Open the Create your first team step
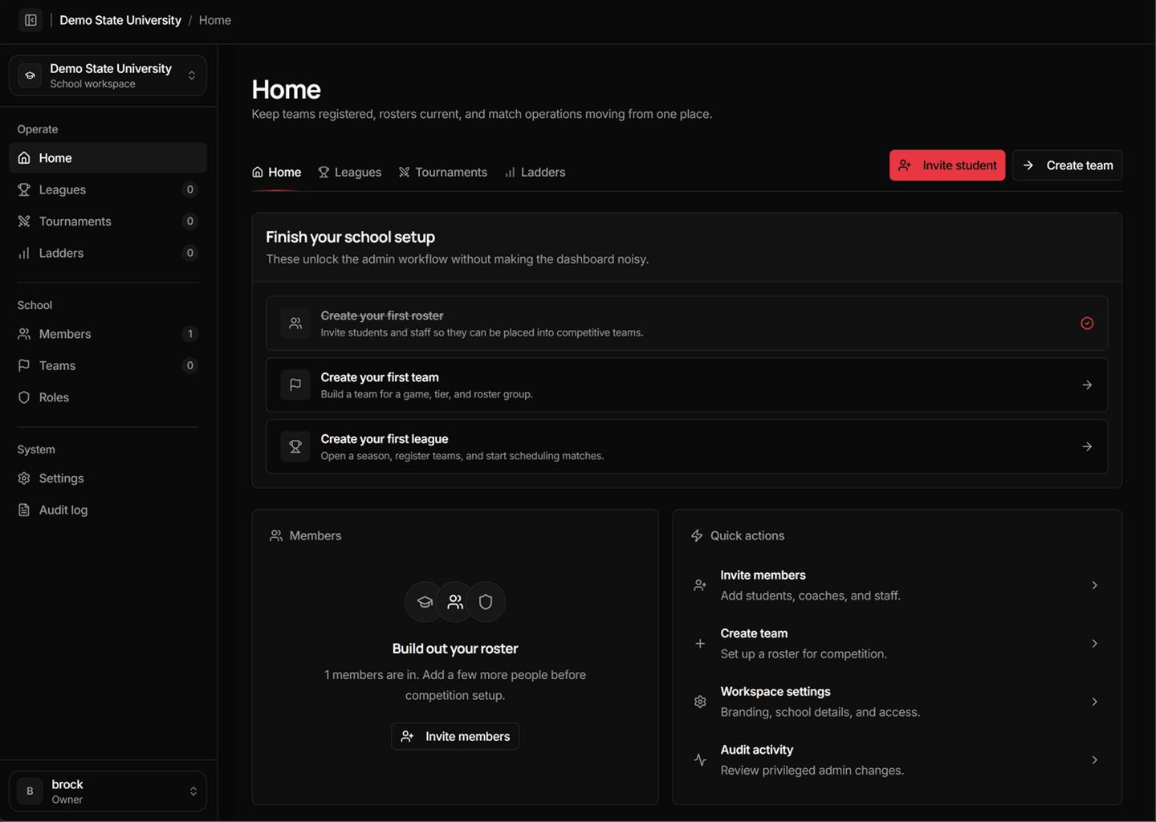This screenshot has width=1156, height=822. click(x=687, y=385)
